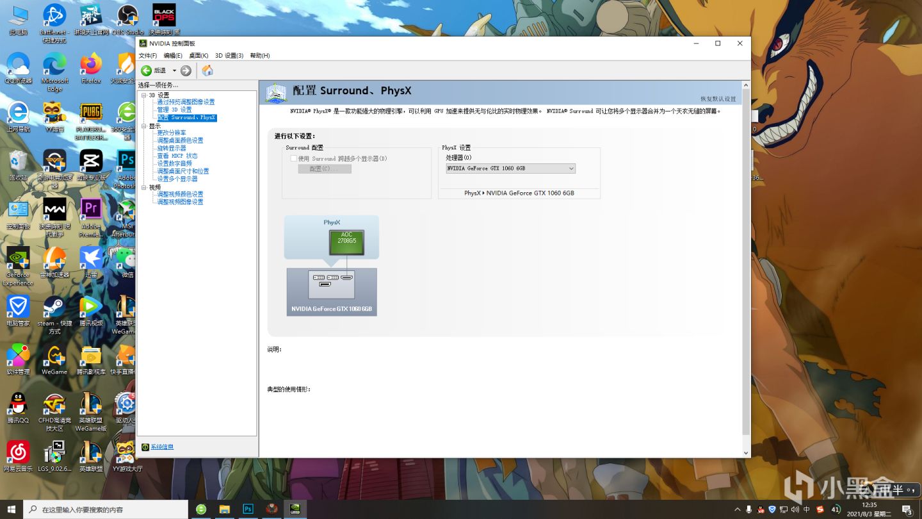Switch to Photoshop on the taskbar
This screenshot has width=922, height=519.
248,509
